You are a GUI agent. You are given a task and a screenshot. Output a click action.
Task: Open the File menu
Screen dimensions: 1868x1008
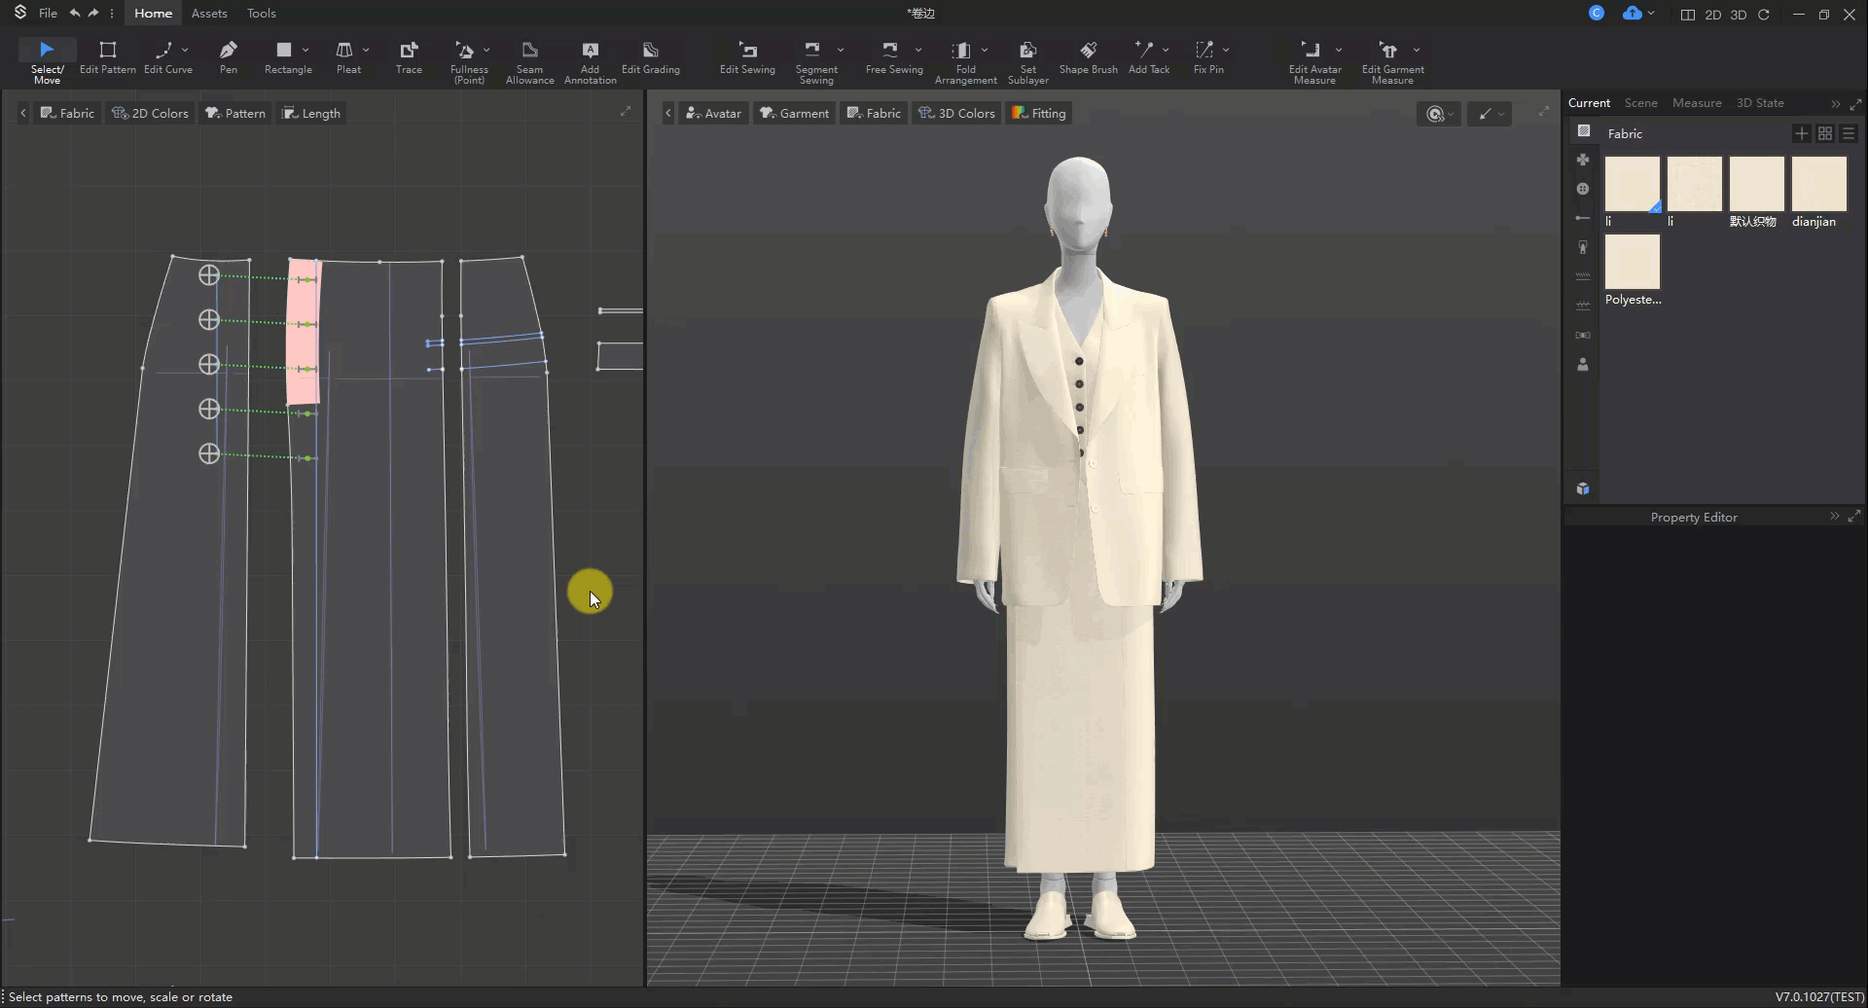48,14
